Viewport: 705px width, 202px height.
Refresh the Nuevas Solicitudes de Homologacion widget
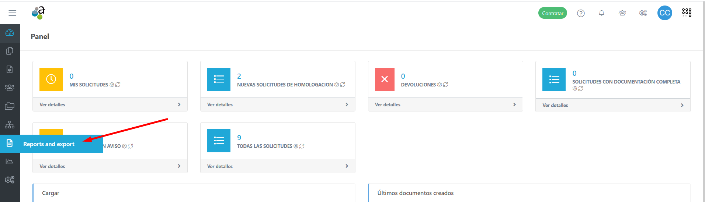coord(343,85)
